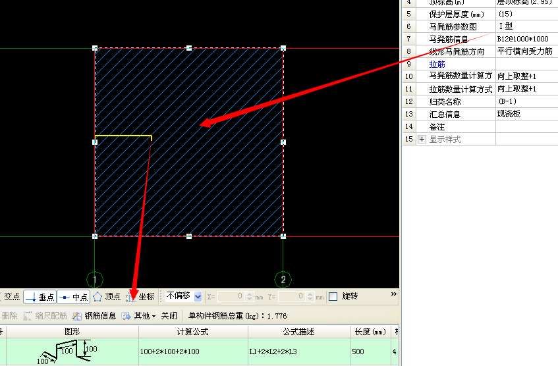
Task: Select the 公式描述 column header
Action: pyautogui.click(x=299, y=332)
